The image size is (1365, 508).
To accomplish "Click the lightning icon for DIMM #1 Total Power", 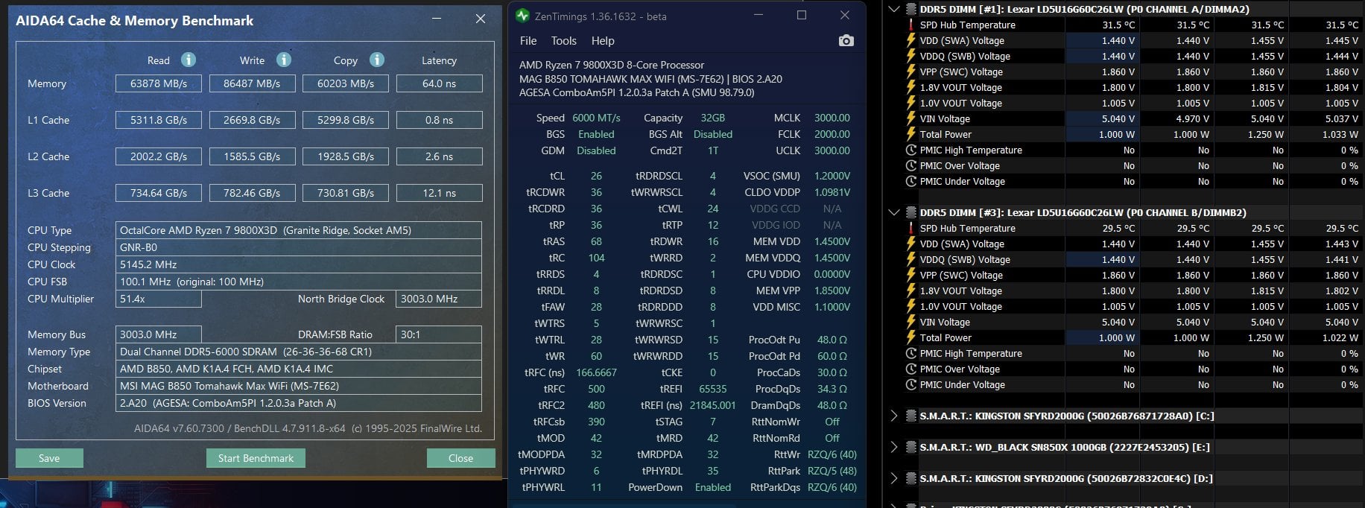I will point(910,134).
